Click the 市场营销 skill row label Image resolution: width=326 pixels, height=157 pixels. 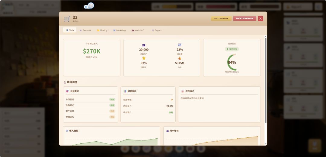[70, 100]
